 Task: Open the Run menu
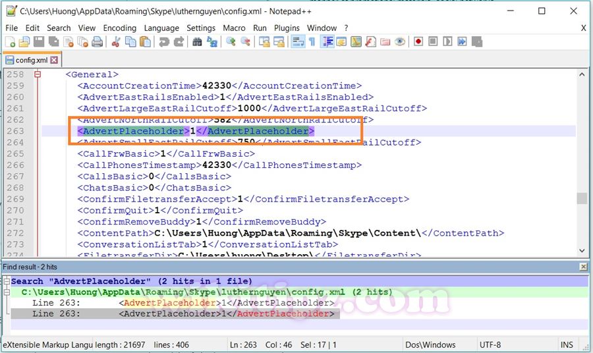tap(260, 28)
